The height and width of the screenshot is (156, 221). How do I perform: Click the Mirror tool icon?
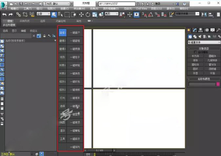[x=204, y=14]
